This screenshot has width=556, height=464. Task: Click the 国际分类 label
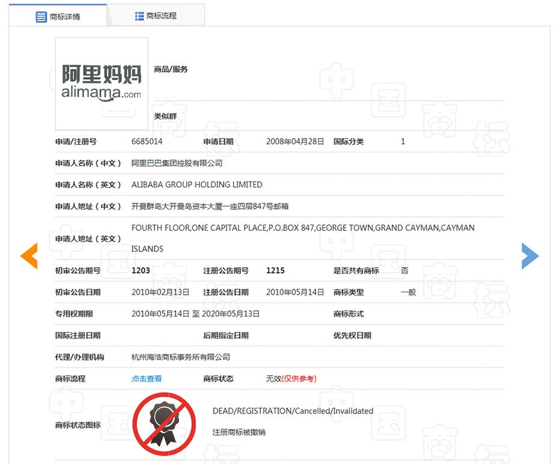click(349, 142)
